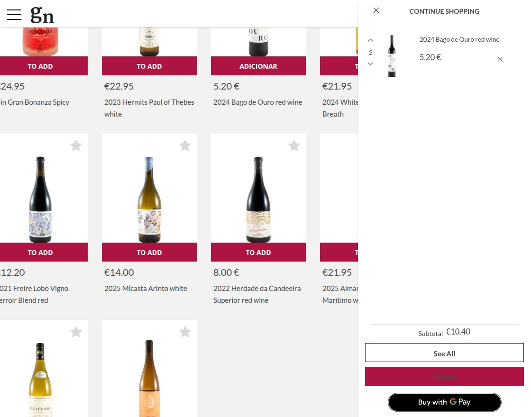Mark the Petit Chablis bottle as favorite
531x417 pixels.
[76, 332]
